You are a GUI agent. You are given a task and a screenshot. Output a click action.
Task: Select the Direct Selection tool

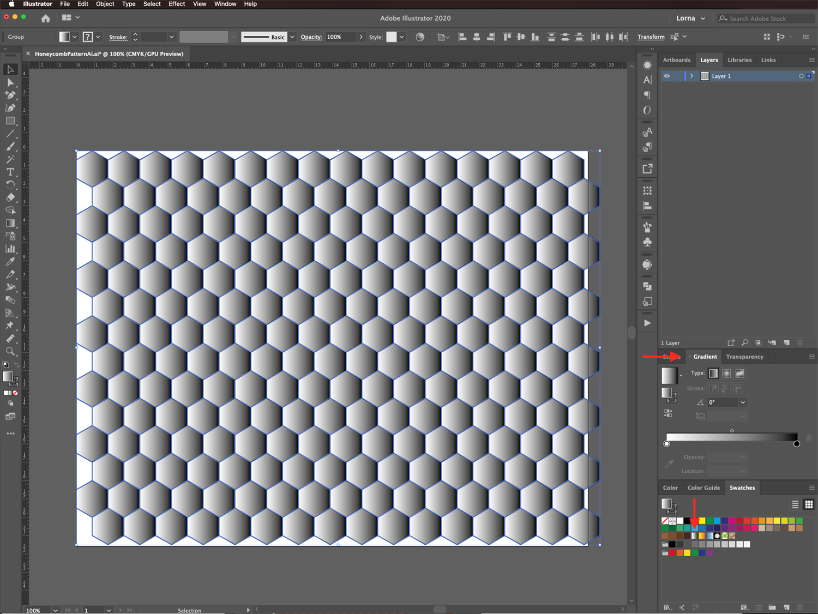[x=10, y=82]
